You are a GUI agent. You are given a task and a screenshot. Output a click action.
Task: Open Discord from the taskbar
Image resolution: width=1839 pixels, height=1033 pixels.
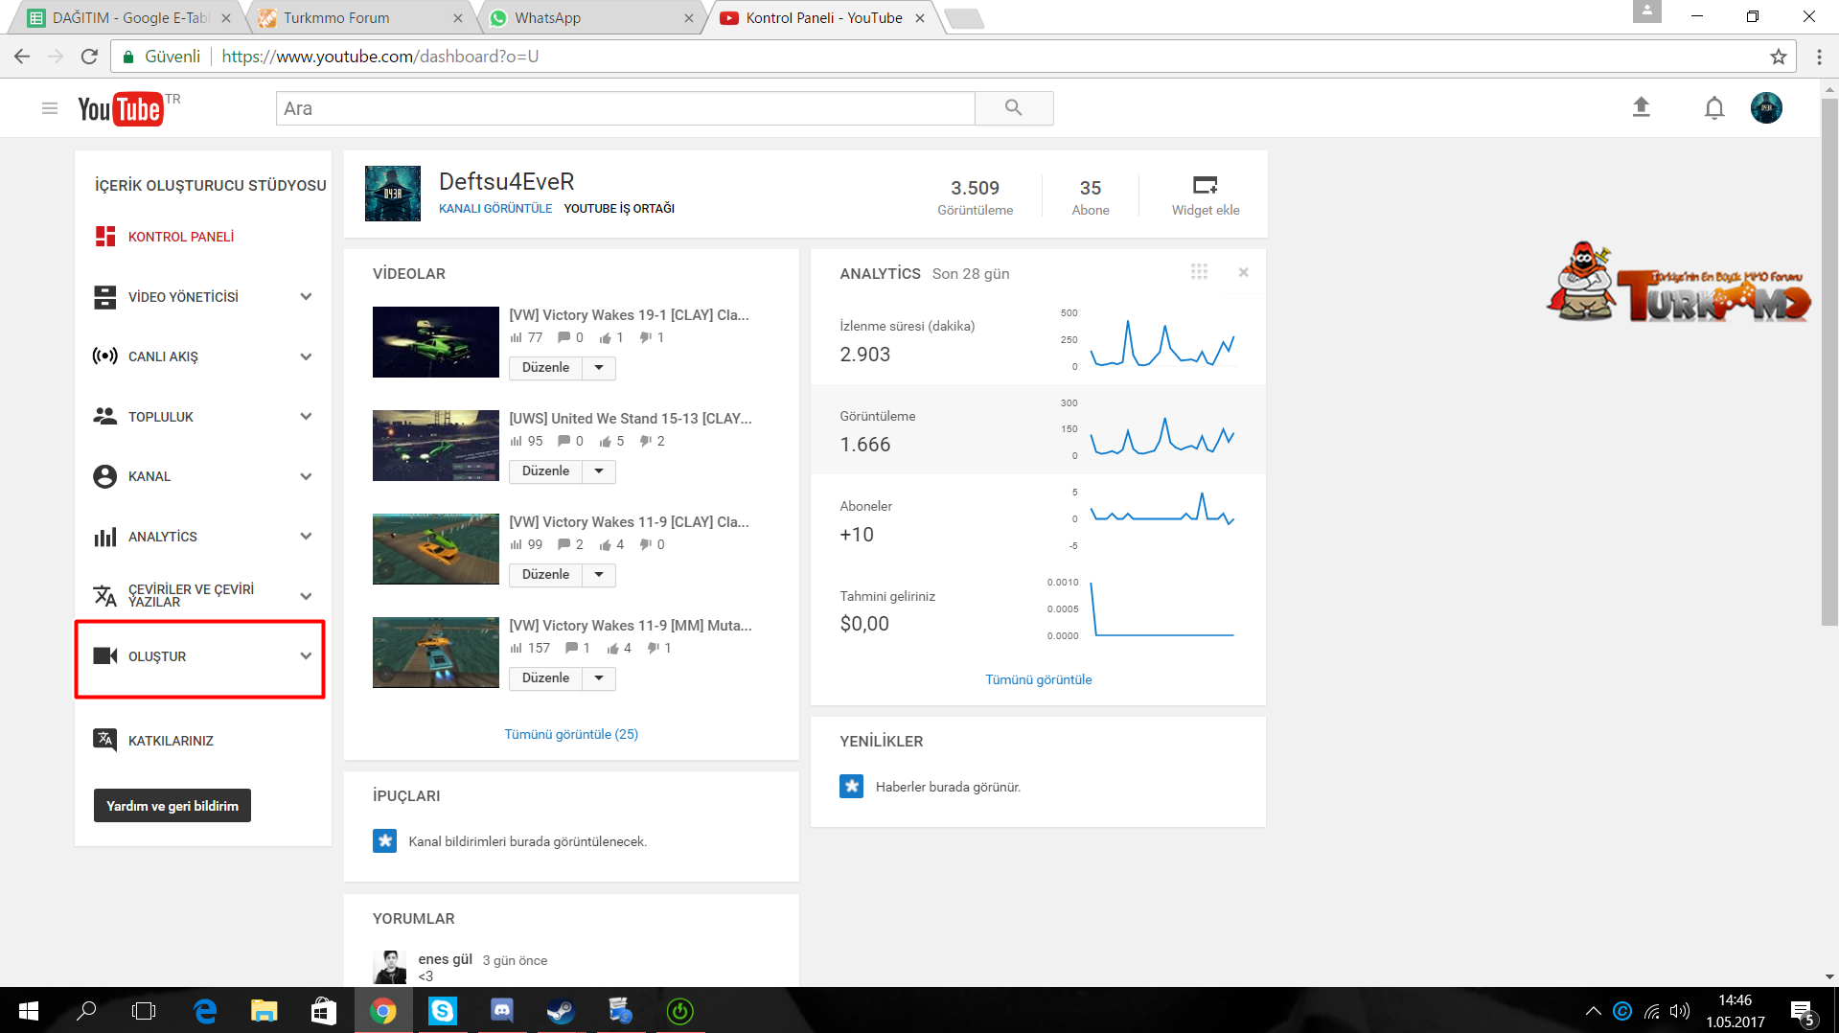(501, 1011)
